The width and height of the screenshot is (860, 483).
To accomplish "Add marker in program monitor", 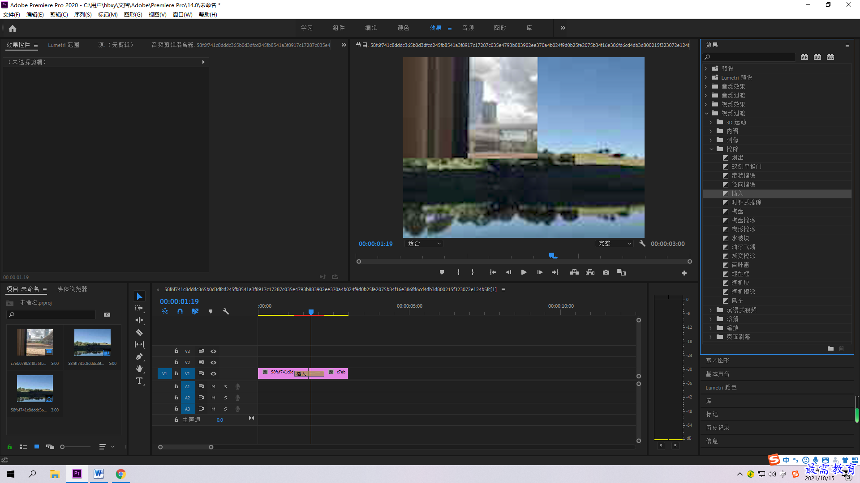I will pos(442,272).
